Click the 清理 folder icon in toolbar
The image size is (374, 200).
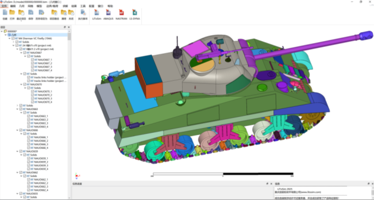click(x=64, y=12)
